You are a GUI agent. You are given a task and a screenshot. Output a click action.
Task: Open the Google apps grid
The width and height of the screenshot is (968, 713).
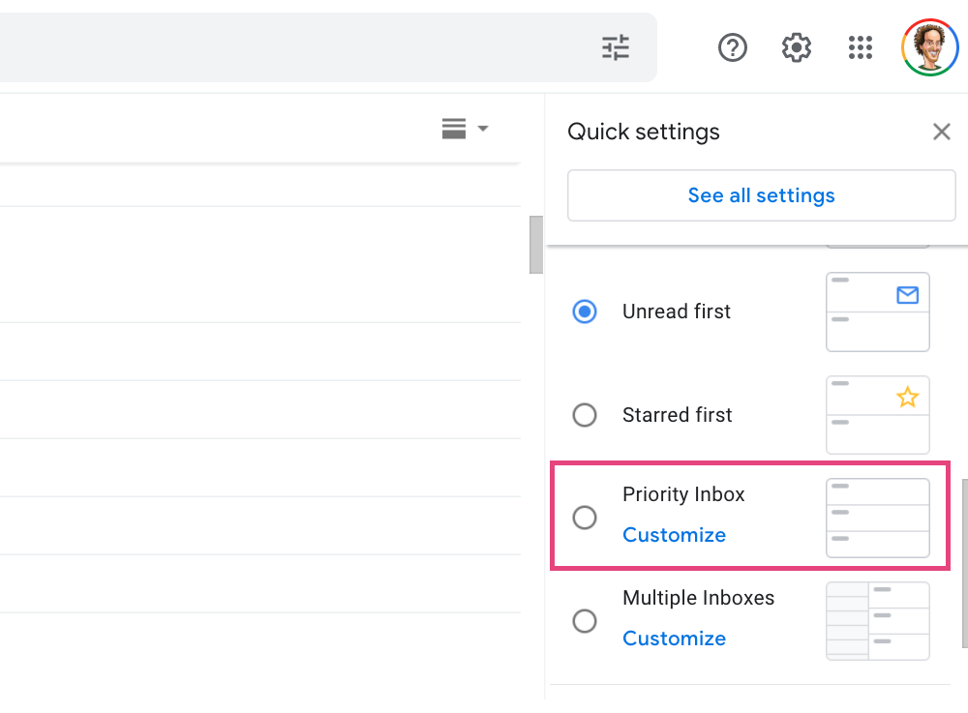point(860,47)
